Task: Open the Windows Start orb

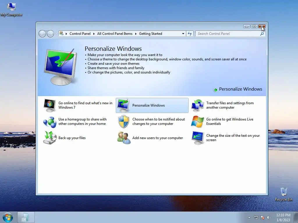Action: (x=8, y=217)
